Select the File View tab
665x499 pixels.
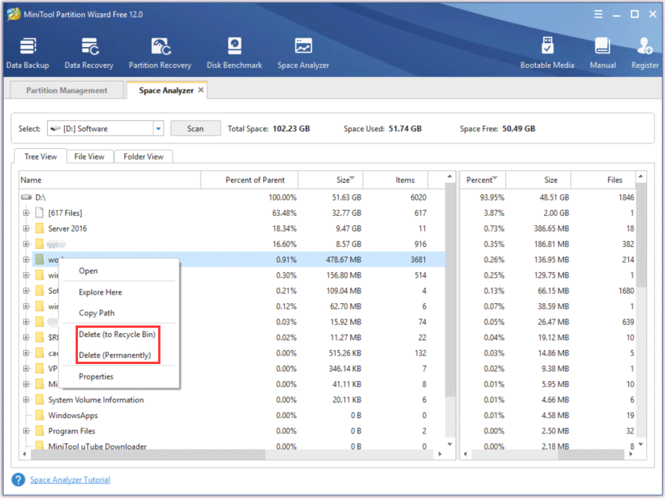coord(89,157)
